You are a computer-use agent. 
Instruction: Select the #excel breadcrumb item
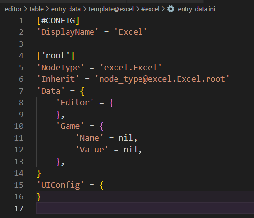150,9
